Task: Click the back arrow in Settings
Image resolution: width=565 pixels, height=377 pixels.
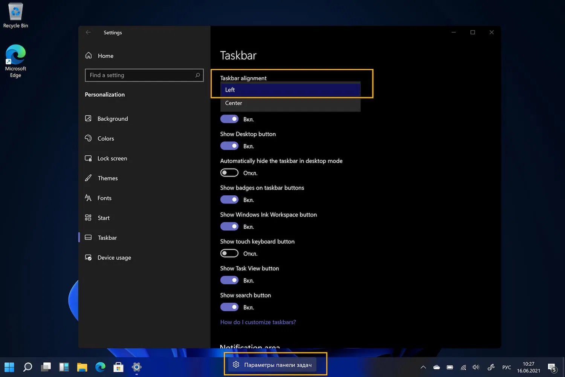Action: pos(88,32)
